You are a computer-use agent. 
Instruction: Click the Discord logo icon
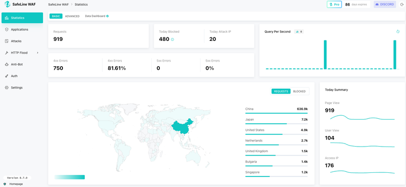[377, 5]
